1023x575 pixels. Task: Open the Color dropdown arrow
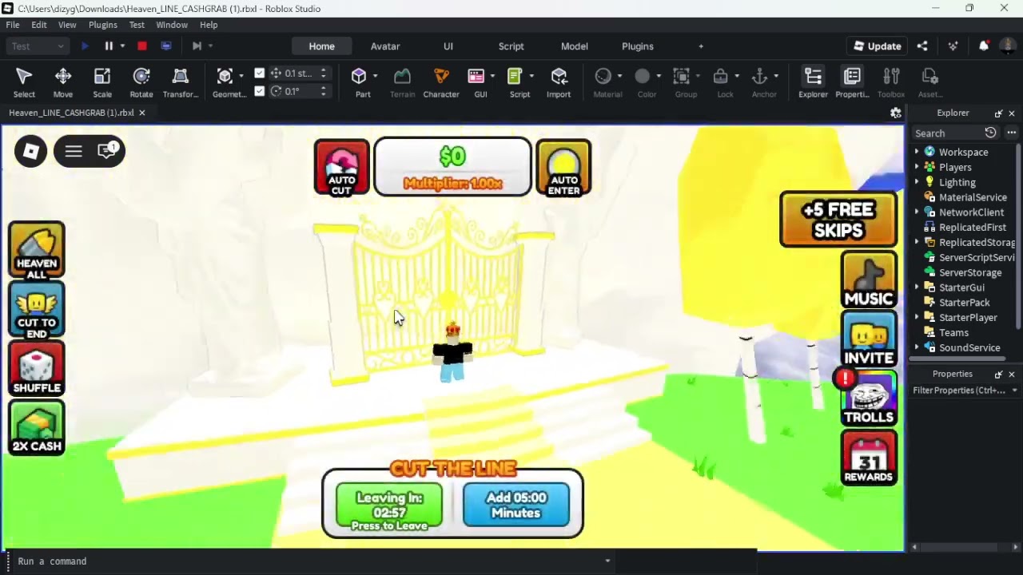659,77
